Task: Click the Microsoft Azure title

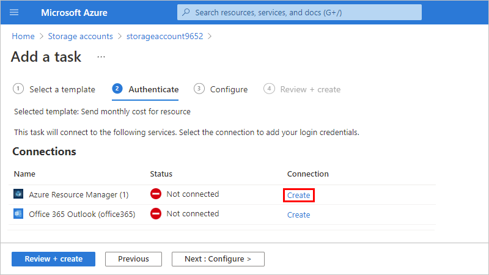Action: point(74,12)
